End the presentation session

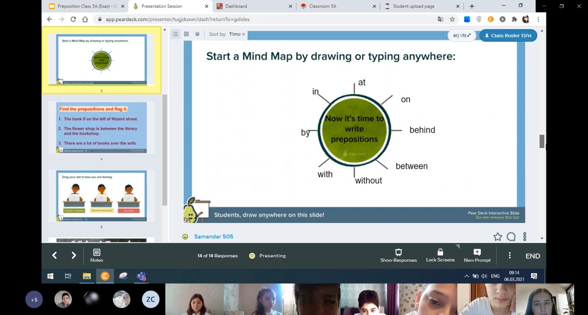click(533, 256)
